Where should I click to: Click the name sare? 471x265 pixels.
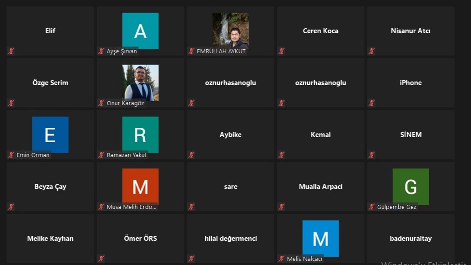click(x=230, y=187)
